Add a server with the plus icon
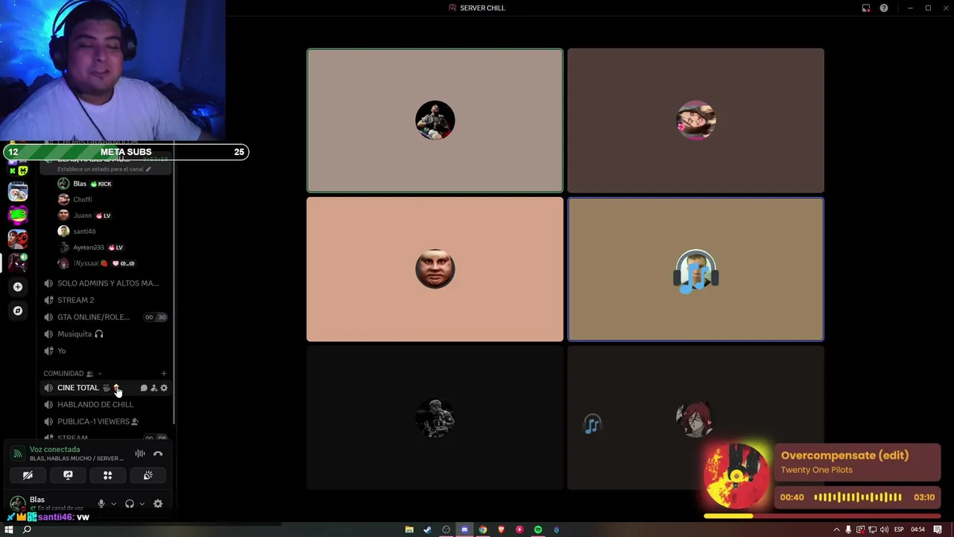This screenshot has width=954, height=537. (x=18, y=286)
